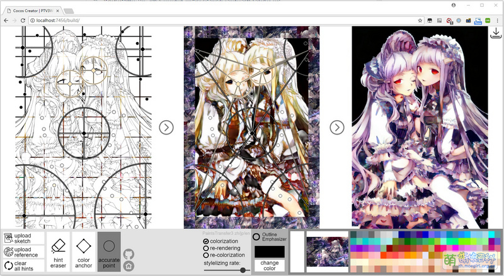
Task: Select the hint eraser tool
Action: (59, 251)
